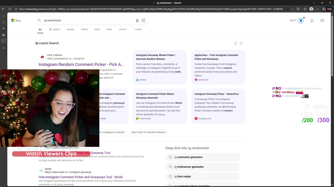Expand the vertical tabs chevron in sidebar
The height and width of the screenshot is (187, 334).
(3, 16)
